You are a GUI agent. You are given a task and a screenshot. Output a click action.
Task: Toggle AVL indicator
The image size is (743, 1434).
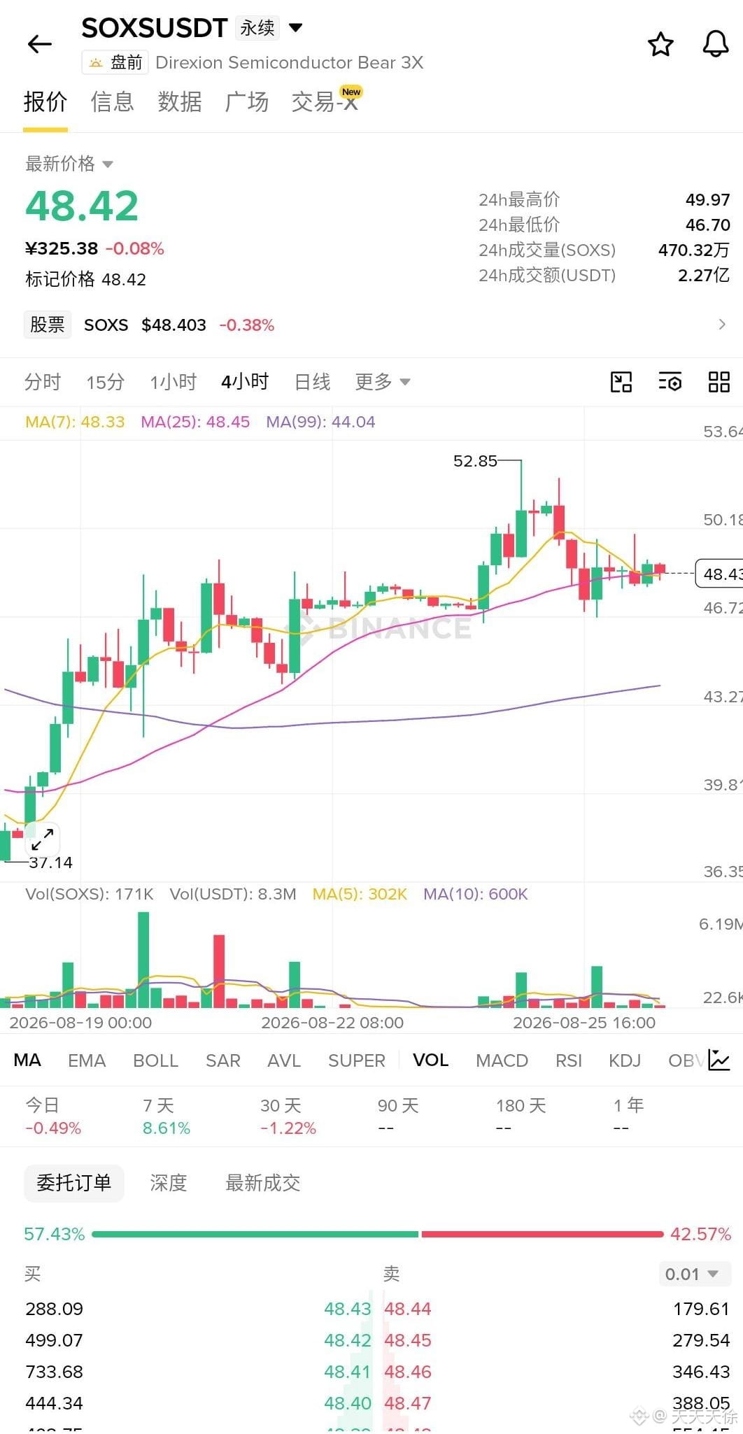click(x=284, y=1060)
